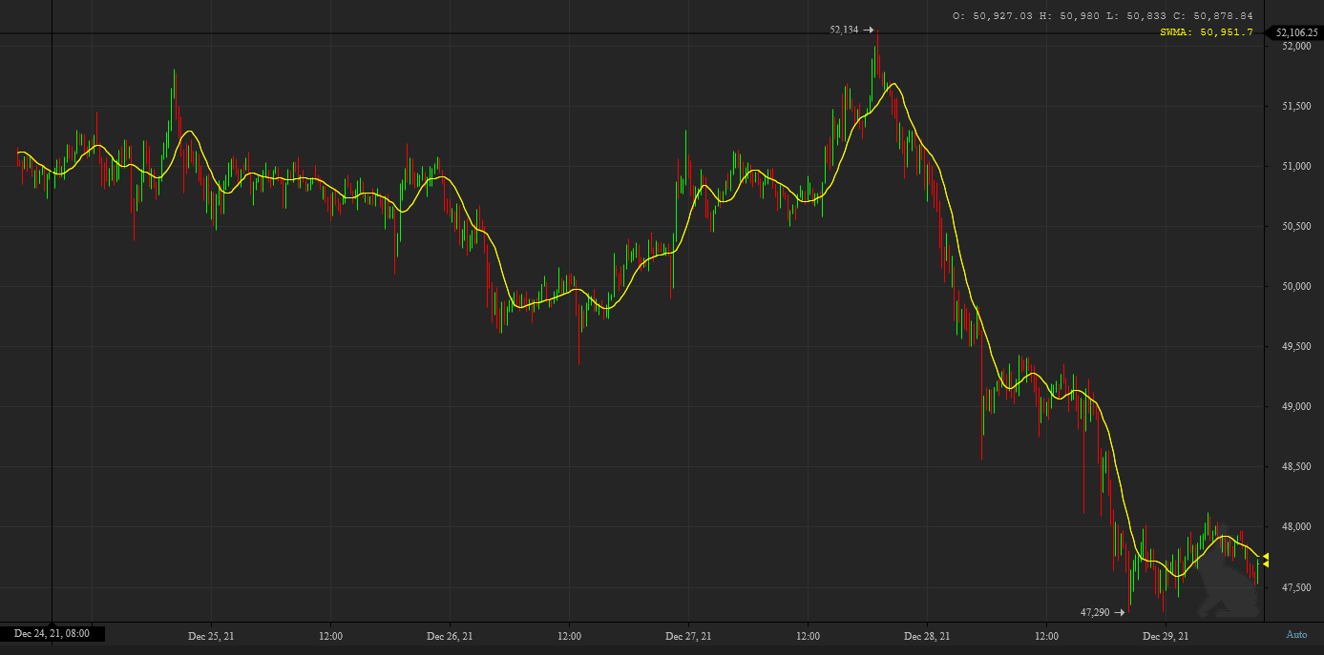Click the 47,500 price axis label

[x=1298, y=587]
